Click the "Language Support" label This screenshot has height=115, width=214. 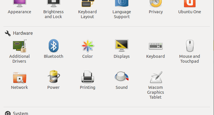122,14
